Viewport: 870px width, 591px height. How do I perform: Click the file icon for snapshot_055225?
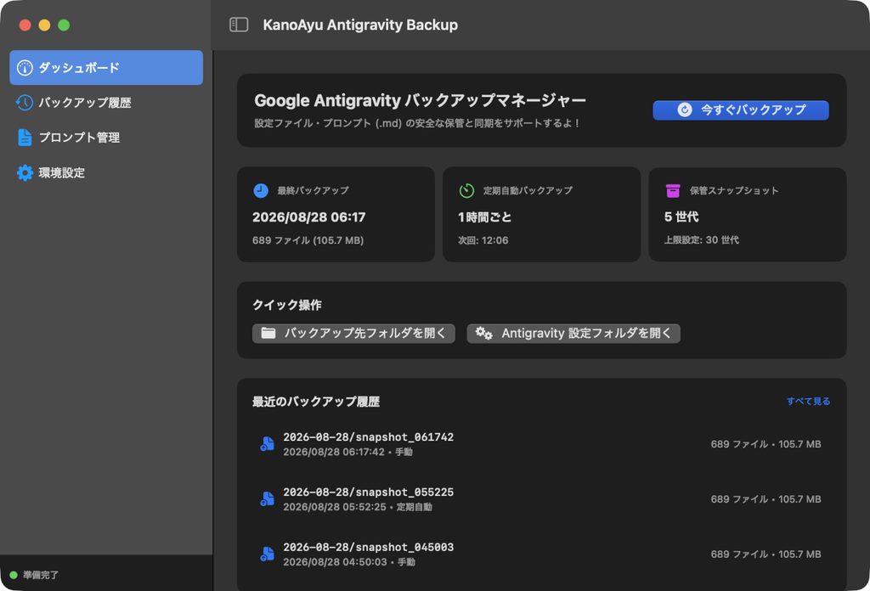coord(268,499)
